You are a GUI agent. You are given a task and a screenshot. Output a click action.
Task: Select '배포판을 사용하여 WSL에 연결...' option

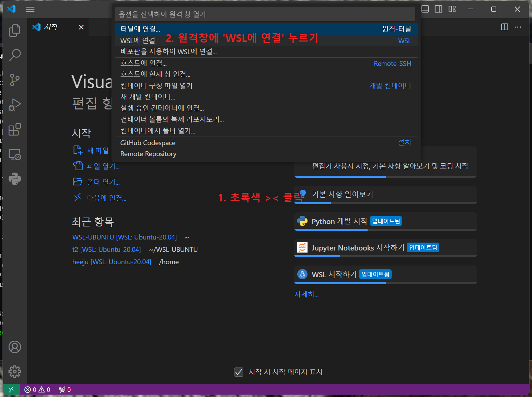point(266,51)
